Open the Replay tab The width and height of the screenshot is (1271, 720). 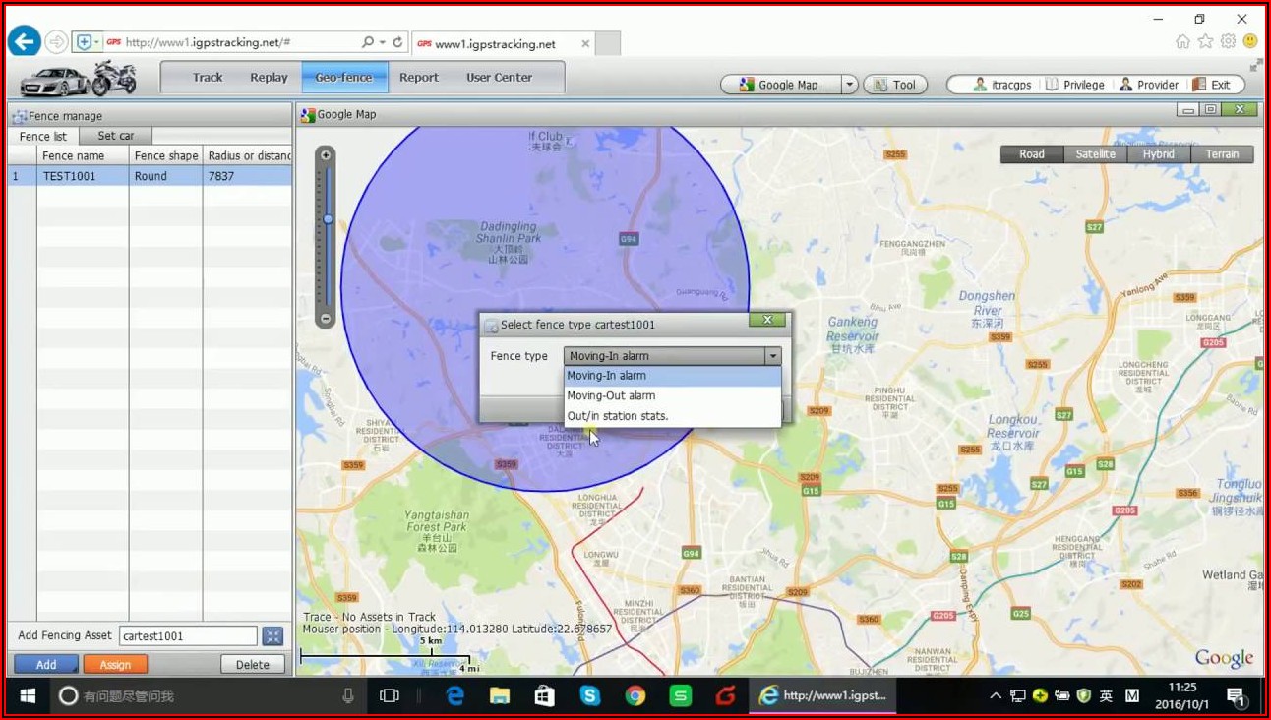[269, 78]
